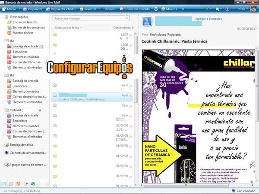The height and width of the screenshot is (194, 259).
Task: Click the Undisclosed-Recipient recipient text
Action: point(165,34)
